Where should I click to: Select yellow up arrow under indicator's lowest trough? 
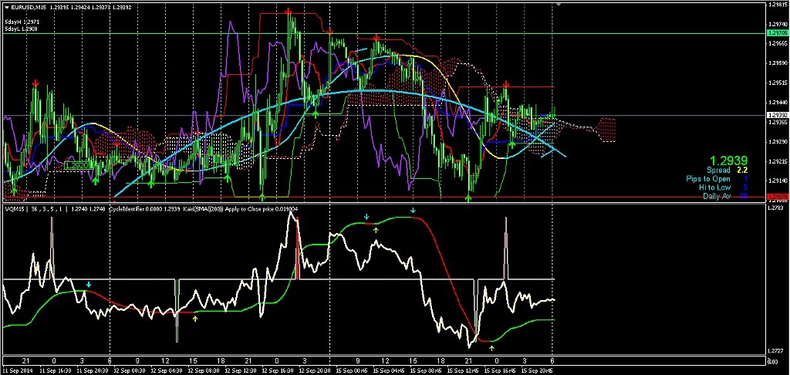coord(492,348)
